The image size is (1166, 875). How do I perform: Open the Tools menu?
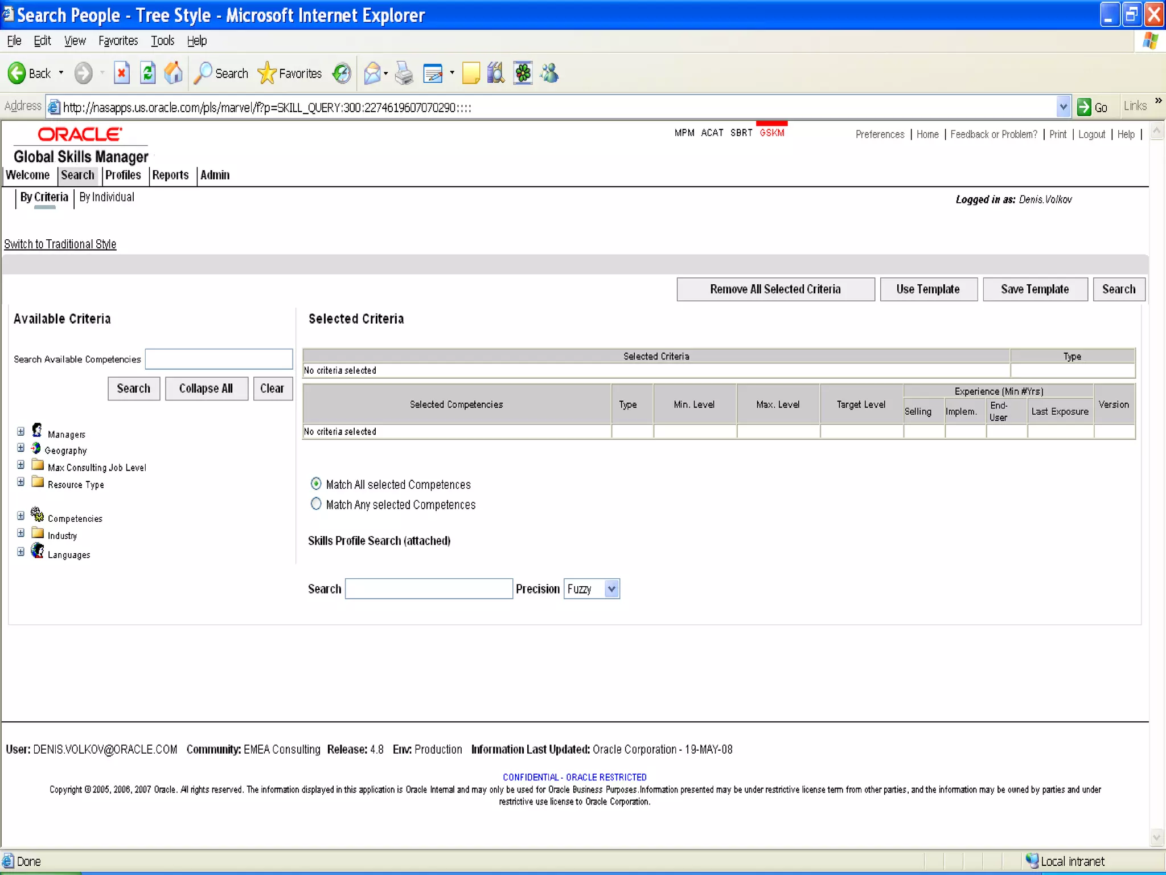162,40
